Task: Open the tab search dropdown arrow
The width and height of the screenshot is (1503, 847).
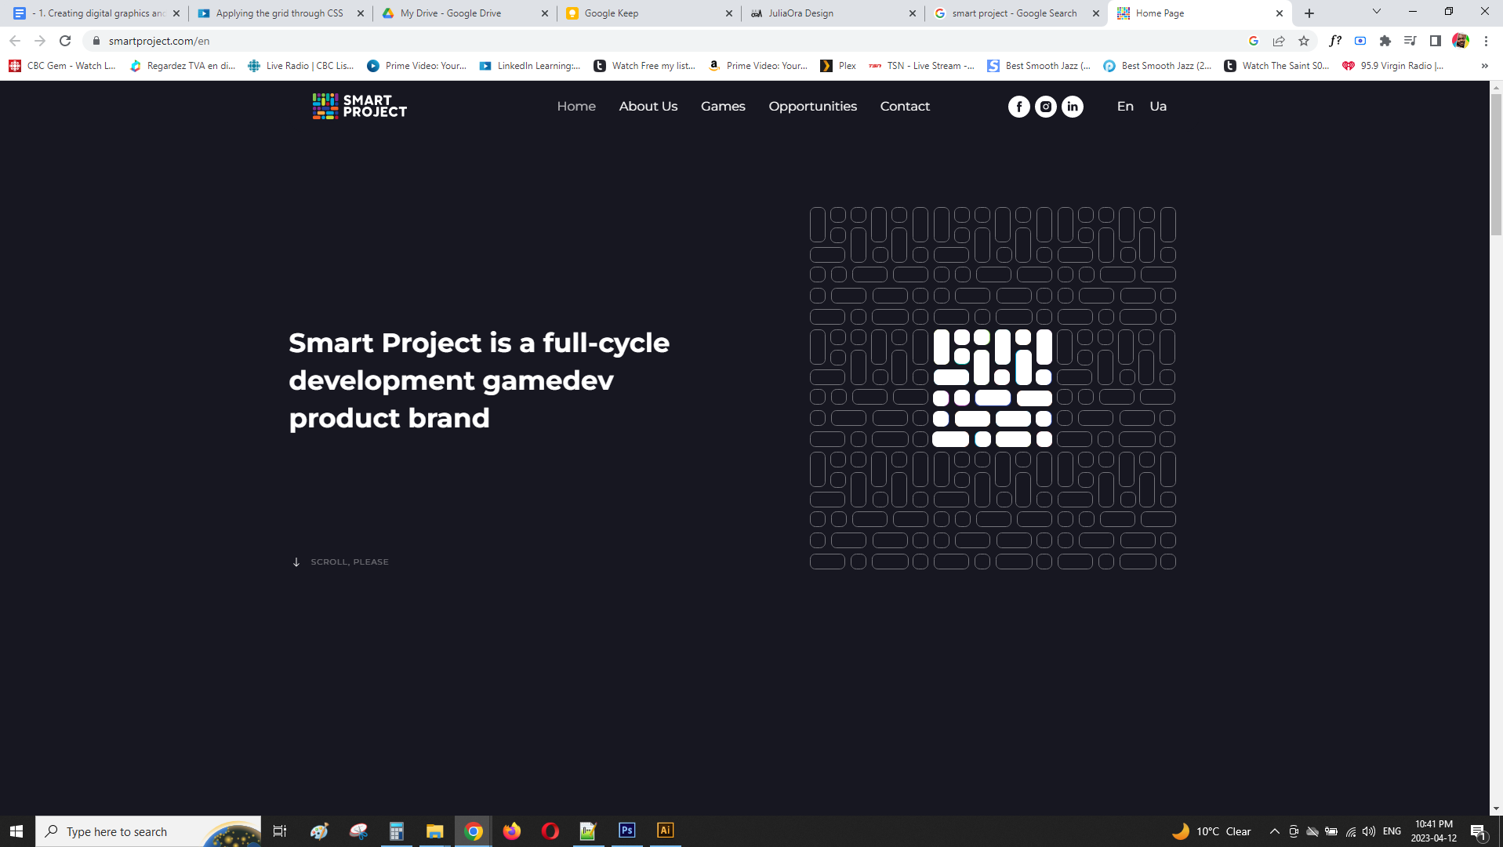Action: (x=1376, y=12)
